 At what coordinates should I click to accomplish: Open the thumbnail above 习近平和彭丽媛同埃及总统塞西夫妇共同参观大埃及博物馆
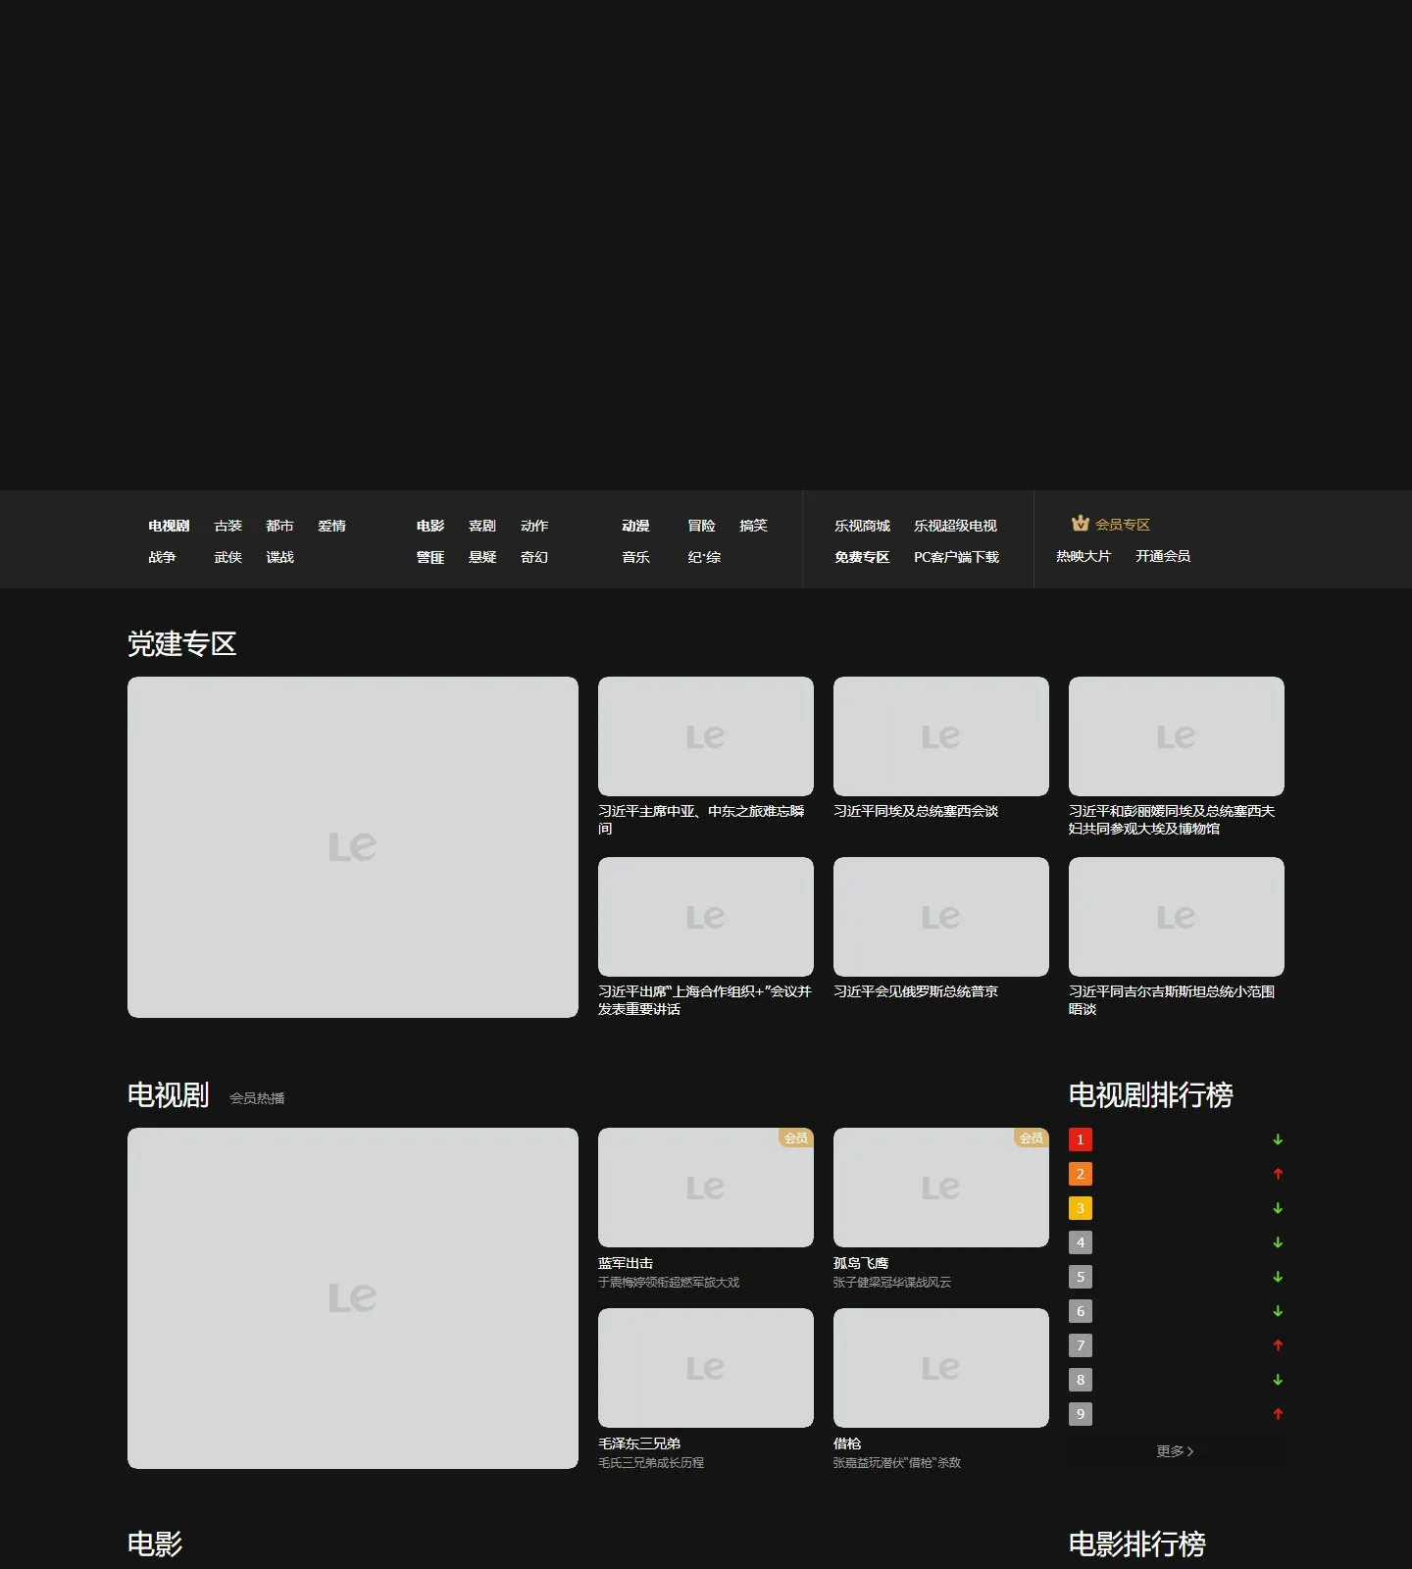1177,736
